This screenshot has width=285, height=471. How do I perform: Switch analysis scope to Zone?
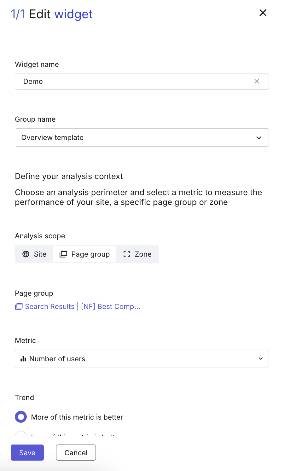tap(137, 254)
